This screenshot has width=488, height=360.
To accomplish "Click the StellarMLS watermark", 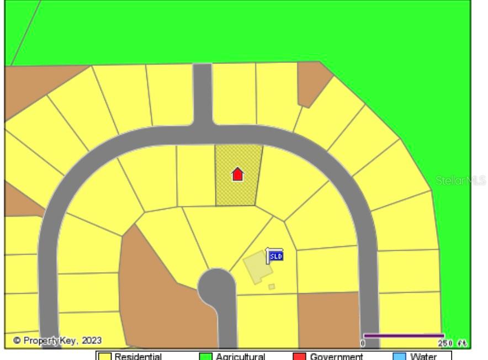I will click(460, 181).
